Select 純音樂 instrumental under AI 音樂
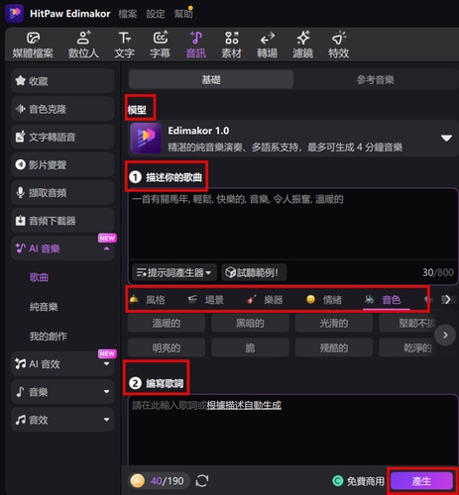The height and width of the screenshot is (495, 459). click(44, 307)
